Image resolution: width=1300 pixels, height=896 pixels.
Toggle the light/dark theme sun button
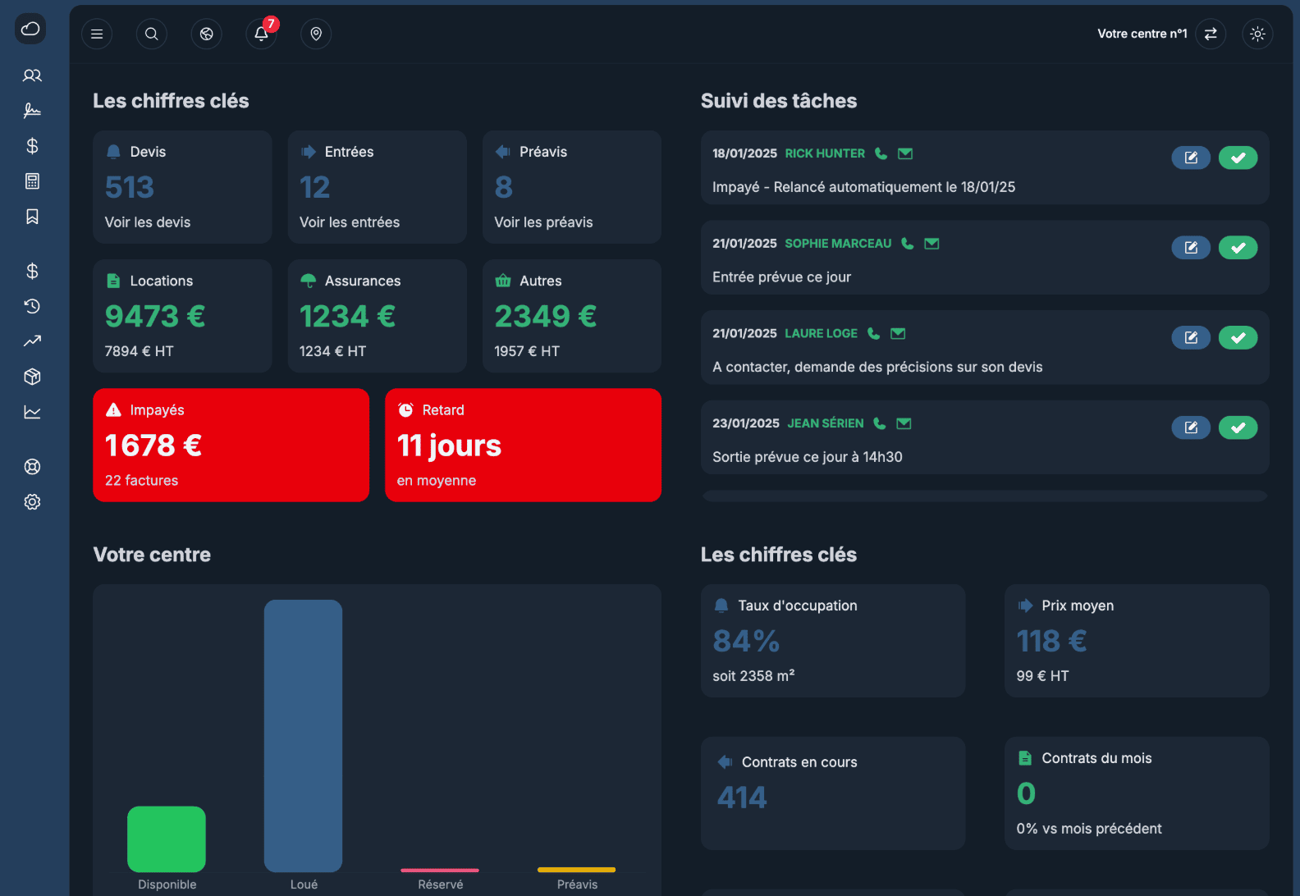1257,34
